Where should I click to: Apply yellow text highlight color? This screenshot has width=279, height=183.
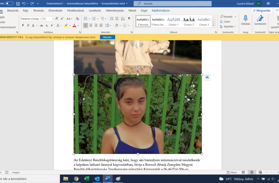tap(66, 26)
